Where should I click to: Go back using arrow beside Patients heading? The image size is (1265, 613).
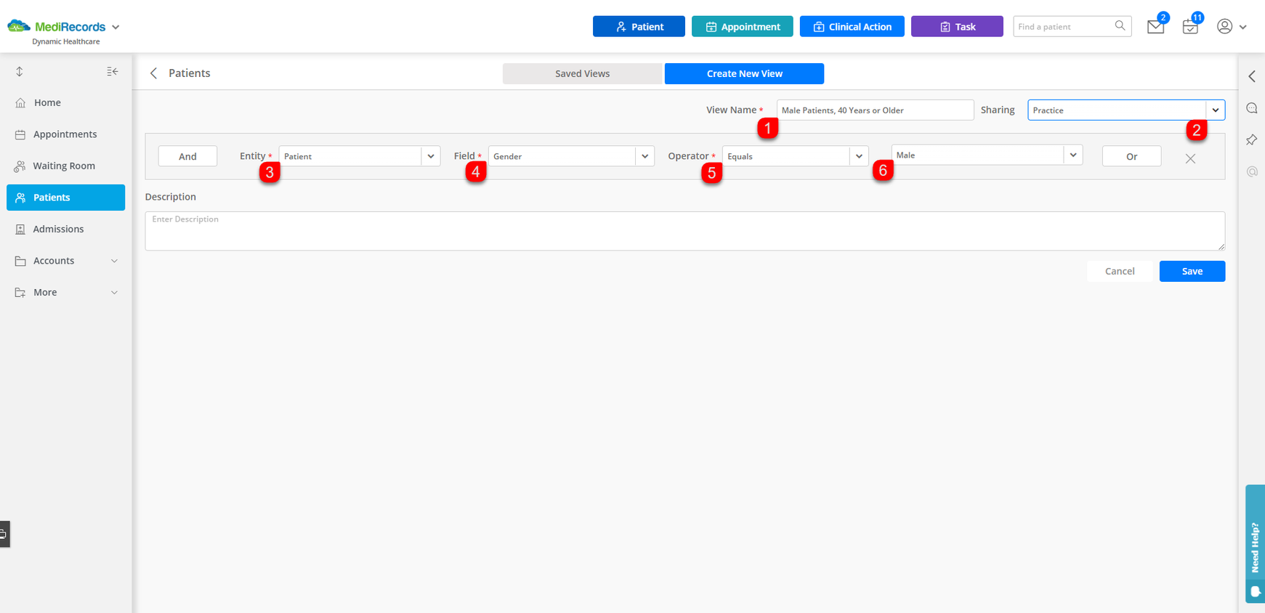[x=153, y=73]
